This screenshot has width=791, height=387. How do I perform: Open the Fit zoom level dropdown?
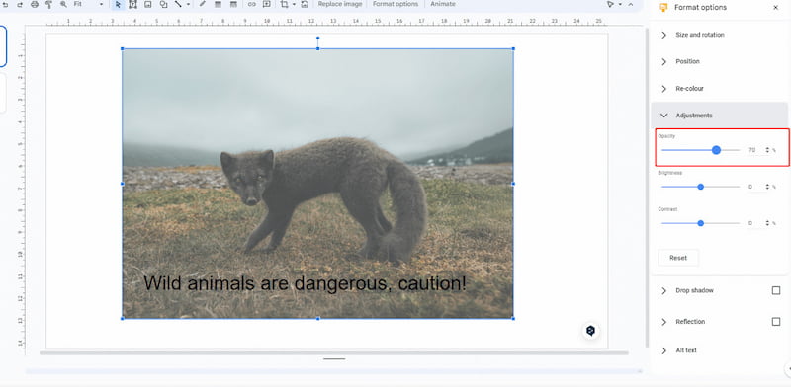[88, 4]
